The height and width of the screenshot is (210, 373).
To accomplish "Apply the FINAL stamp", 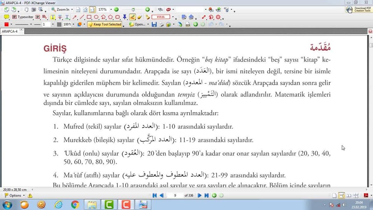I will (x=161, y=17).
